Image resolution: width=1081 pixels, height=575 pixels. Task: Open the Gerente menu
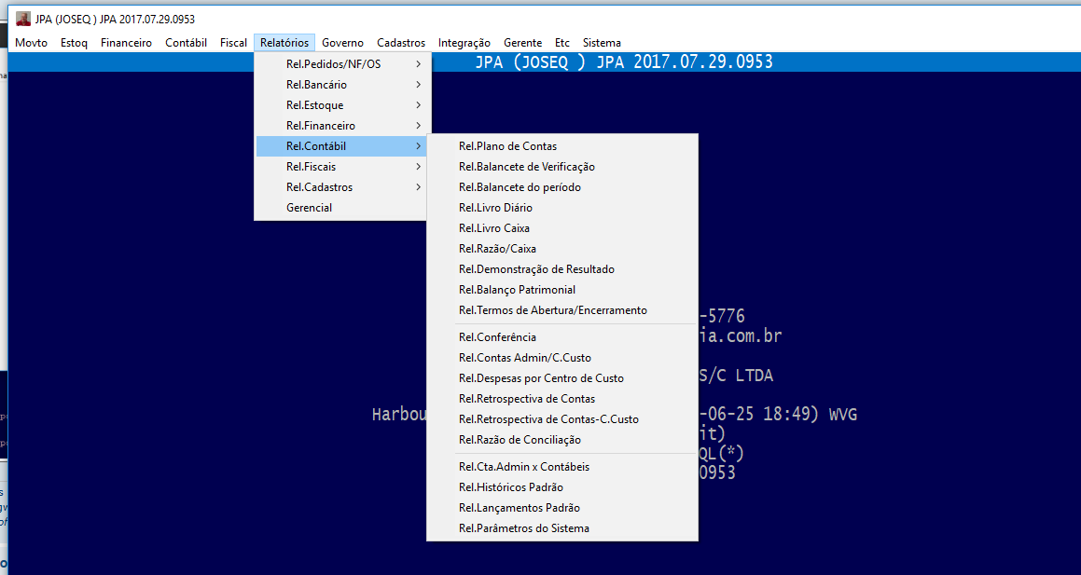tap(522, 43)
